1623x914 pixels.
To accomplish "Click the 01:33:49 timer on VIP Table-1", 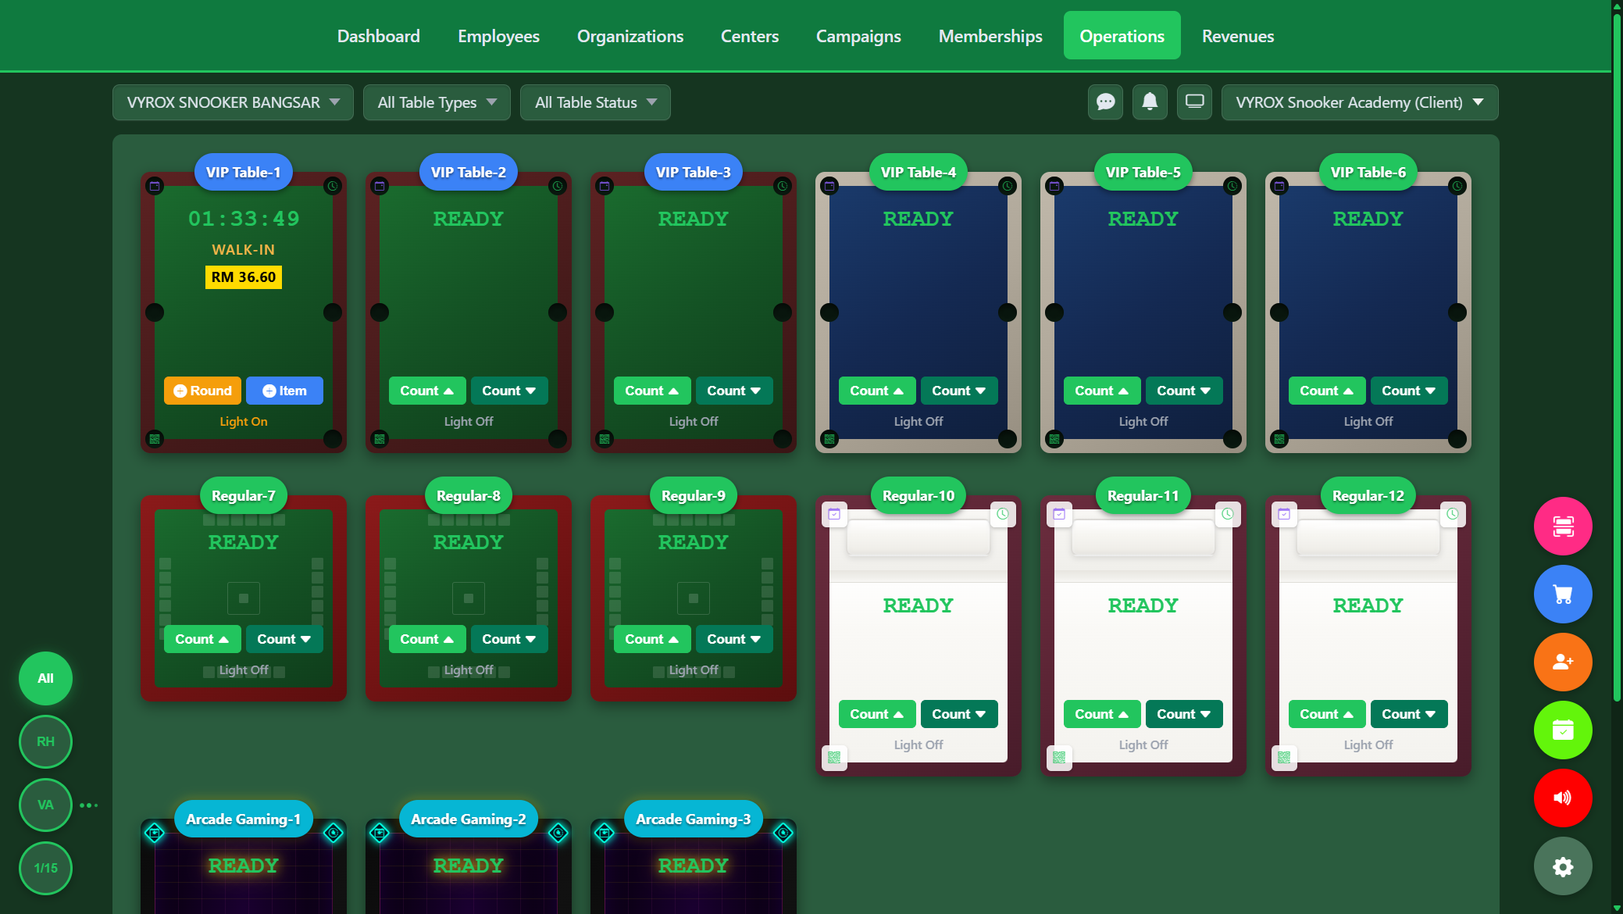I will pos(244,219).
